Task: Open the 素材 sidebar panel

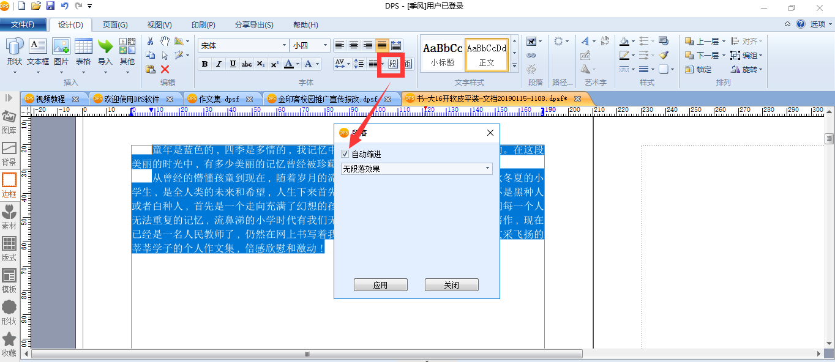Action: click(x=9, y=218)
